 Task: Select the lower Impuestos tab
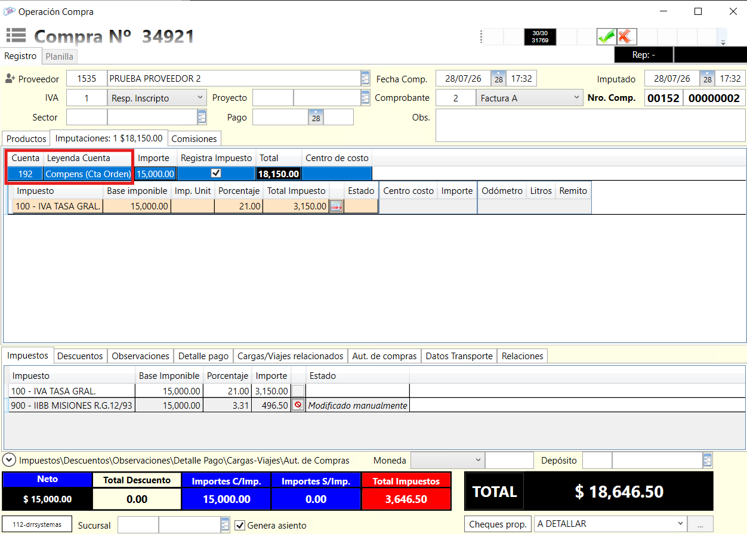[28, 355]
